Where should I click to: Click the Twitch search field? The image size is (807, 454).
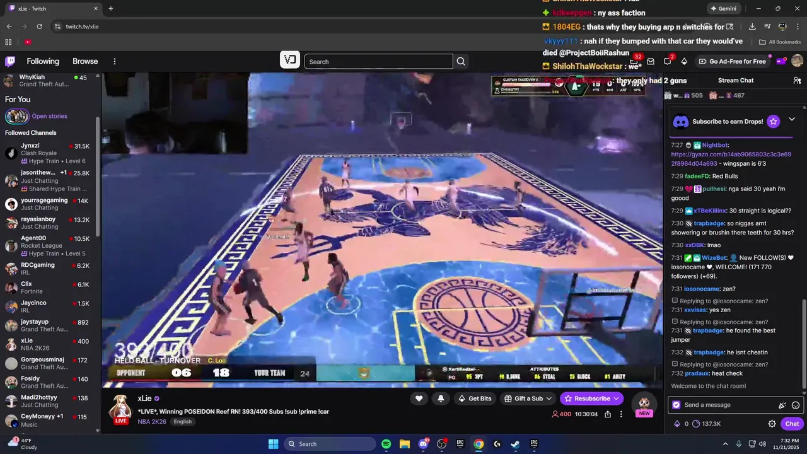(x=378, y=61)
